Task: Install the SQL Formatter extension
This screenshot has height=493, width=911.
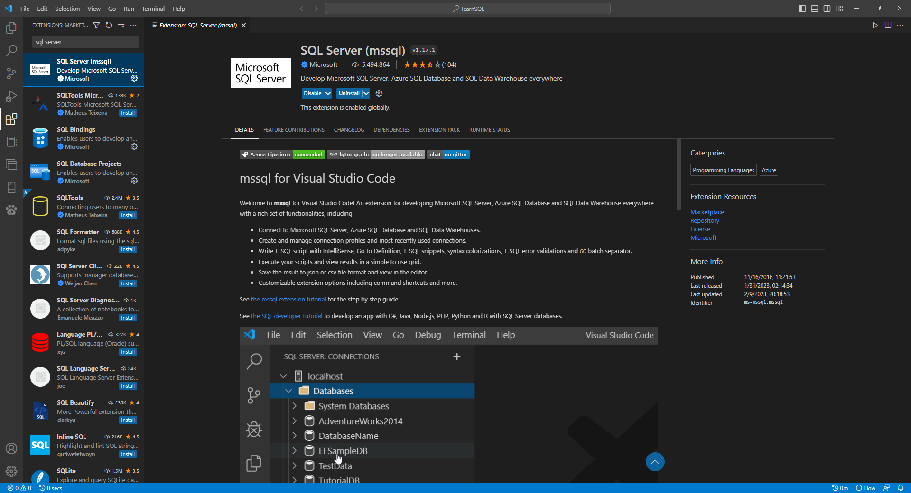Action: coord(128,249)
